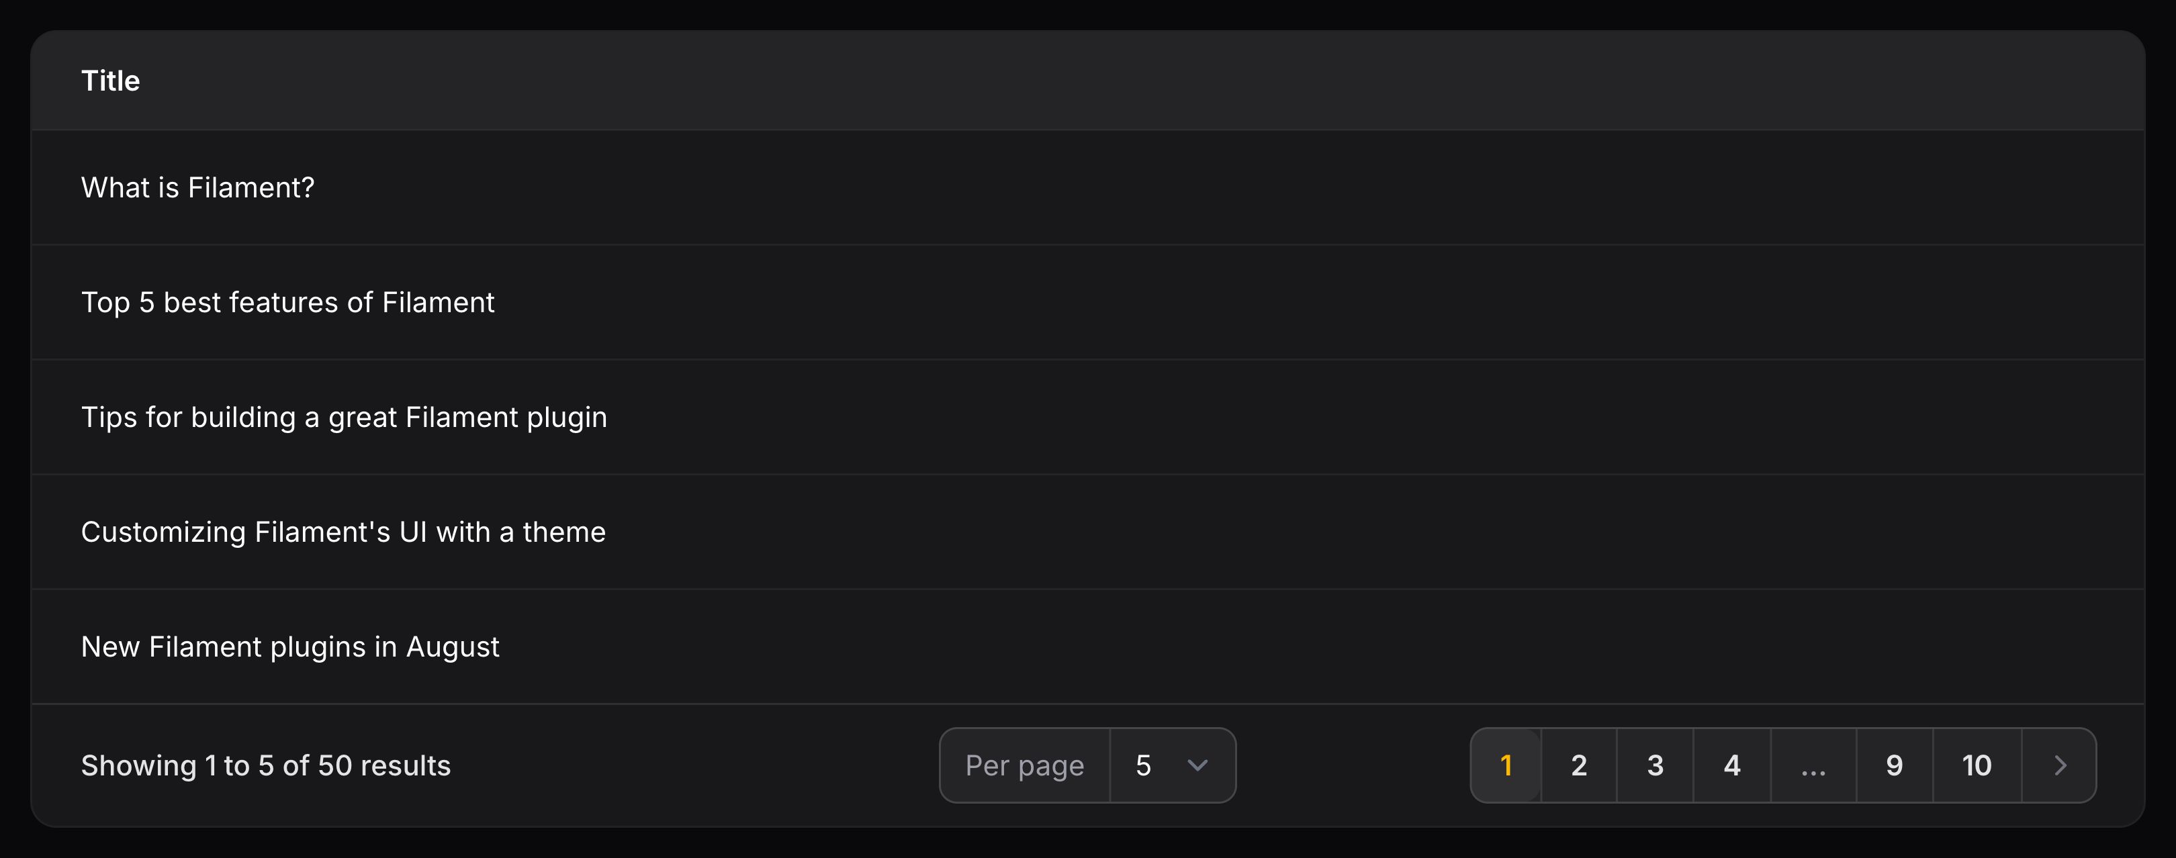Jump to page 2 of results

1579,765
